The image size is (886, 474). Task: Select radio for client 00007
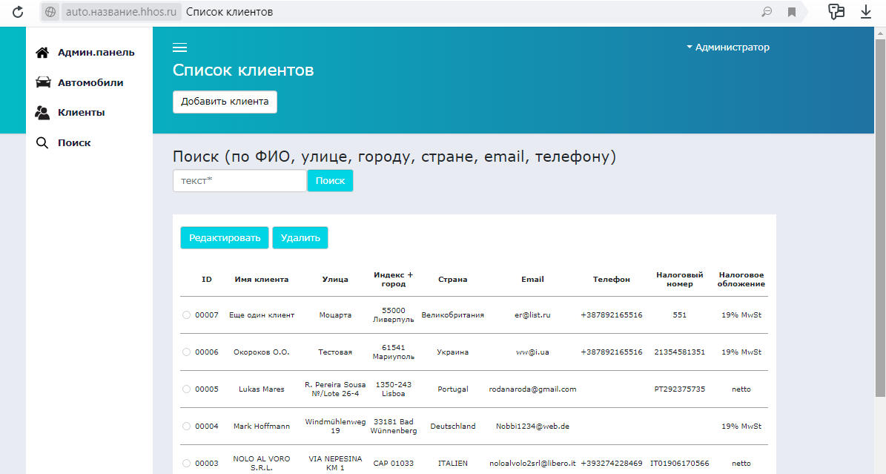pos(186,315)
